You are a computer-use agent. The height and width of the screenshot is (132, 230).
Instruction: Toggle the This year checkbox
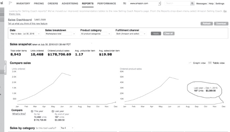(32, 111)
